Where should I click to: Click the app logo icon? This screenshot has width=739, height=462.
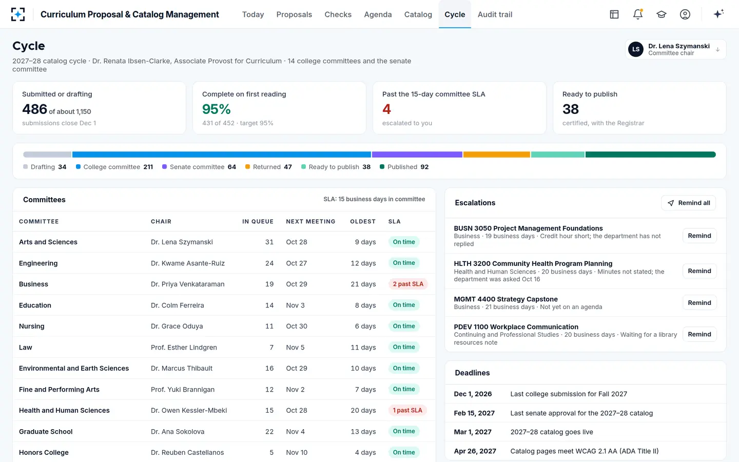click(18, 14)
